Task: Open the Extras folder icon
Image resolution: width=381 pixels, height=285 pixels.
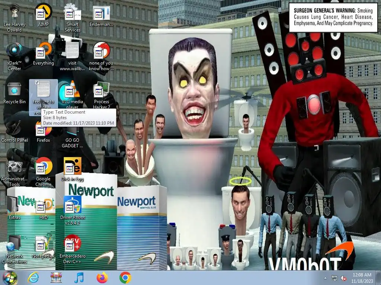Action: [x=15, y=209]
